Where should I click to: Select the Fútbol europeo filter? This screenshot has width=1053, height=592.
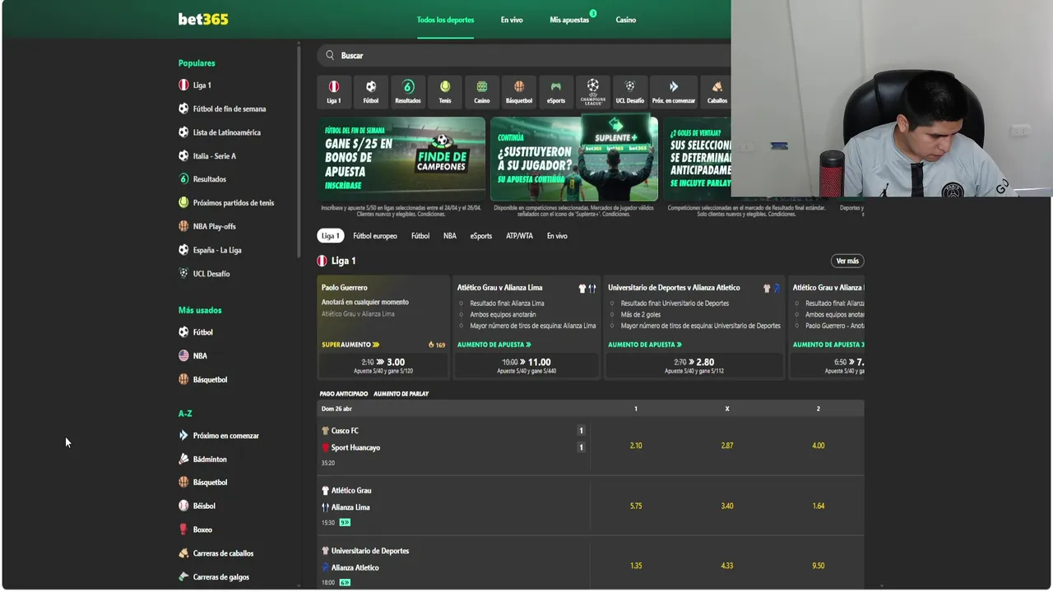(x=375, y=236)
